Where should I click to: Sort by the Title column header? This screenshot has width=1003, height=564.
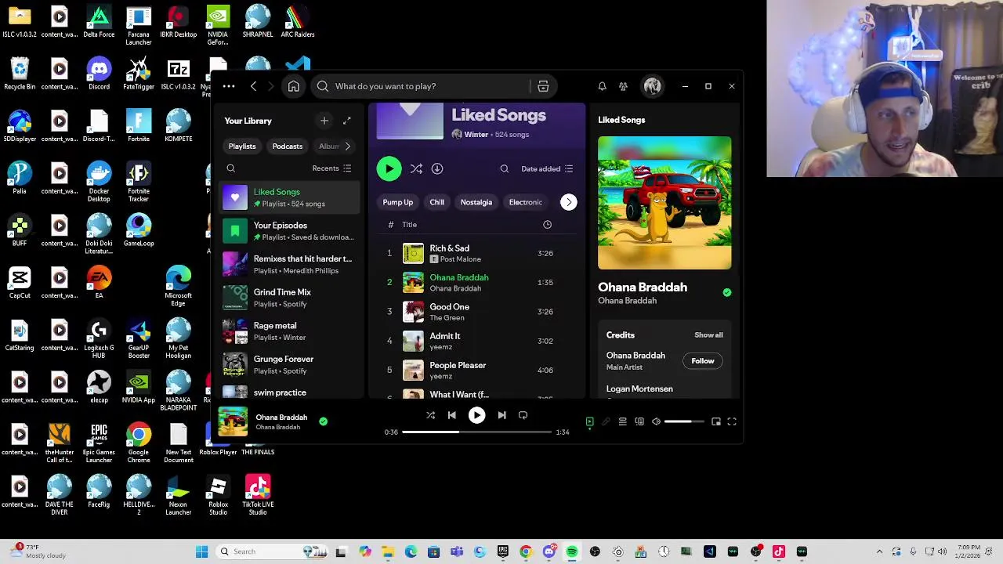pos(409,225)
